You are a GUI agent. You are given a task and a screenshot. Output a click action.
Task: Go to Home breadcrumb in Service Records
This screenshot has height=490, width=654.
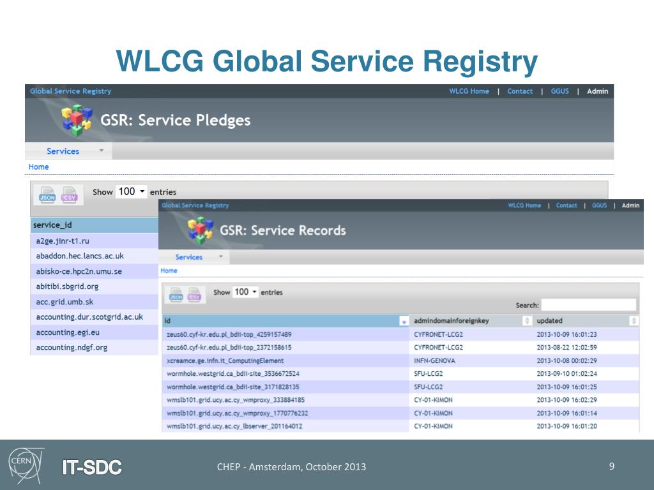[x=169, y=271]
